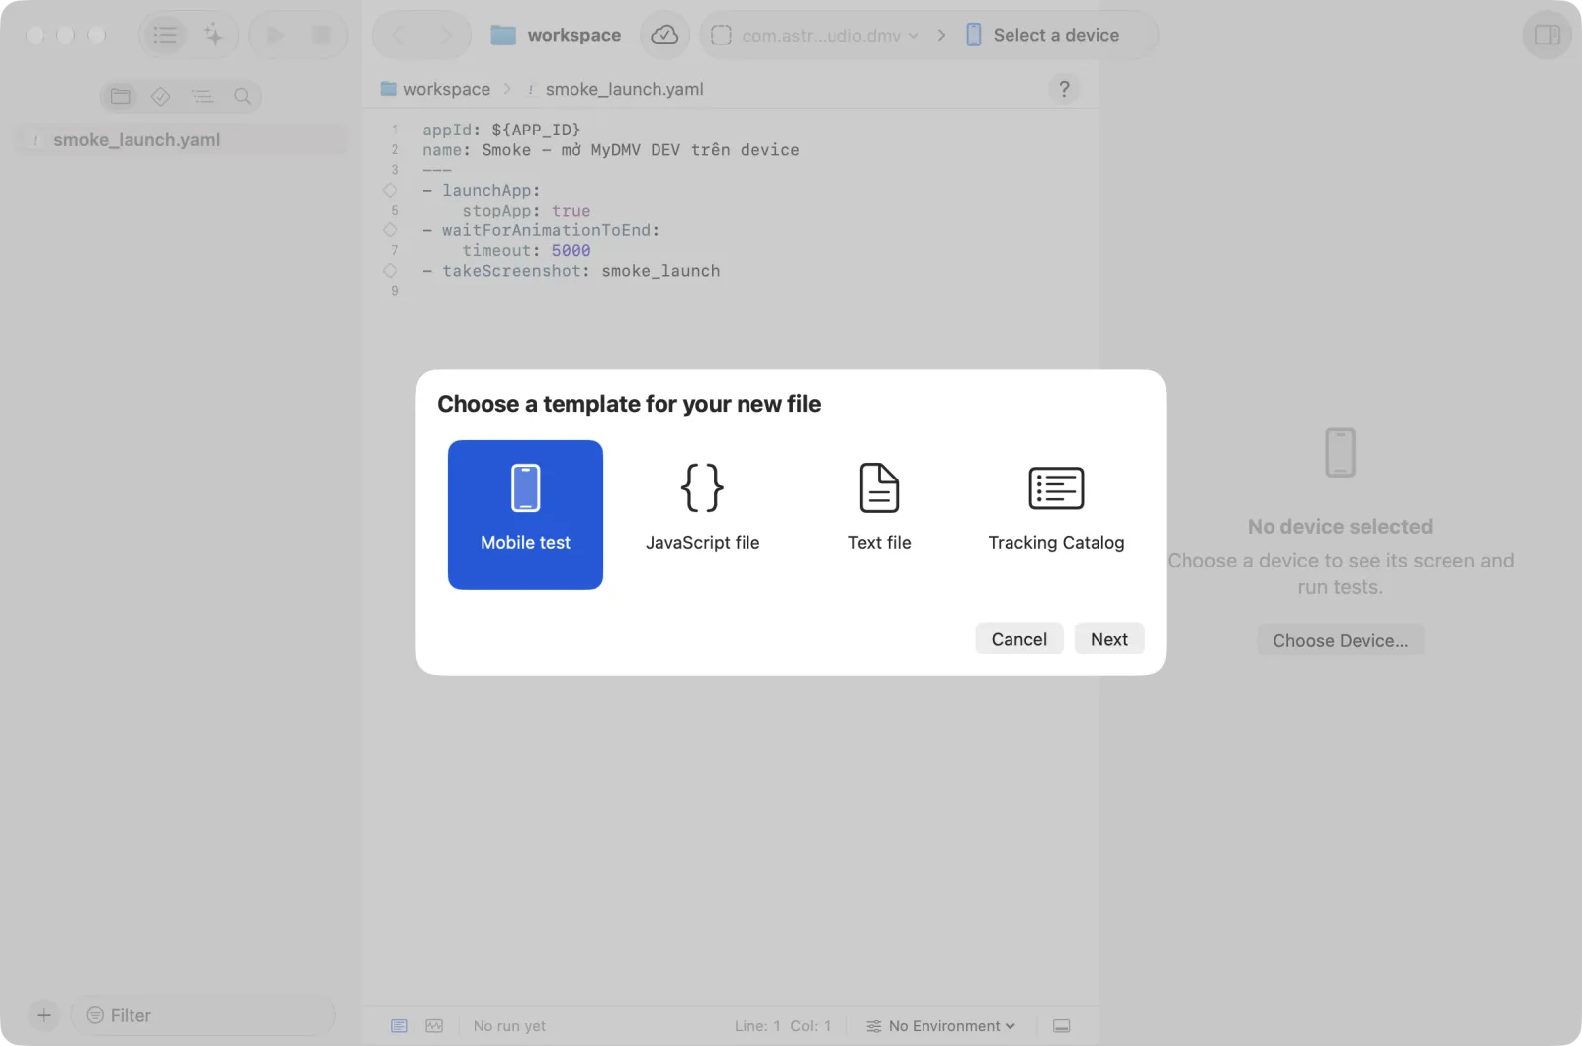The image size is (1582, 1046).
Task: Toggle the bottom console panel icon
Action: coord(1061,1026)
